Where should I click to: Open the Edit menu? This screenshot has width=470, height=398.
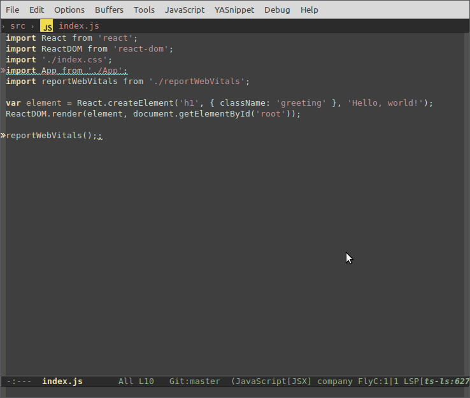37,10
